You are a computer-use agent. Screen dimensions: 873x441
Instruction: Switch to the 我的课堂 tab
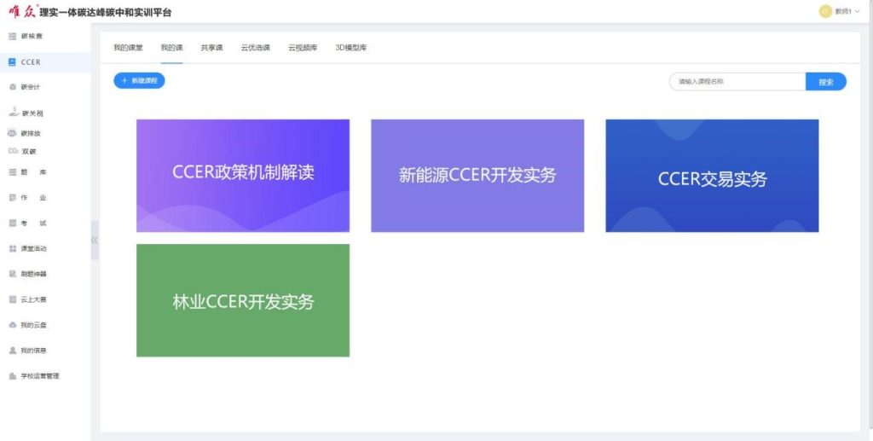tap(128, 48)
